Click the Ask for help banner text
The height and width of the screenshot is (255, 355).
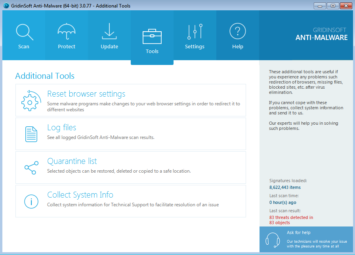[299, 232]
